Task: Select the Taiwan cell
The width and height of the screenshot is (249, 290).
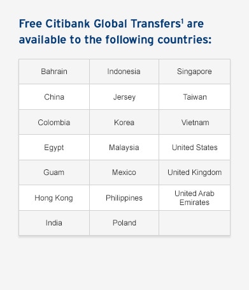Action: coord(195,97)
